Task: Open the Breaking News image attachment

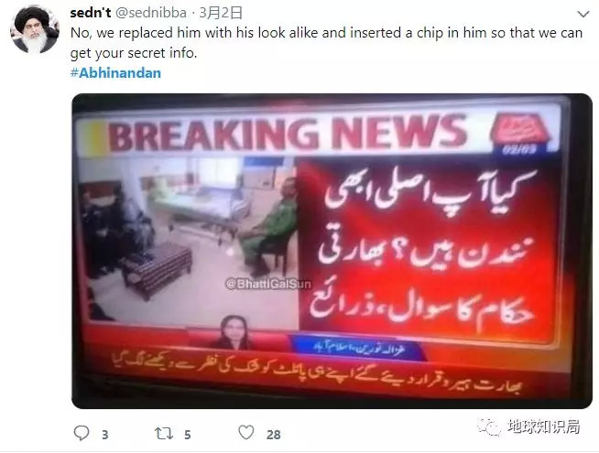Action: (x=332, y=251)
